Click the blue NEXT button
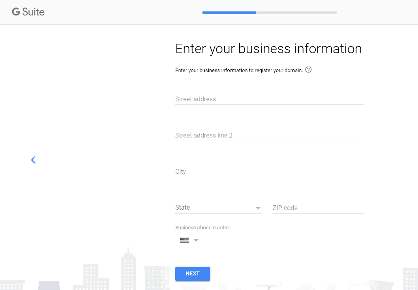418x290 pixels. coord(193,274)
